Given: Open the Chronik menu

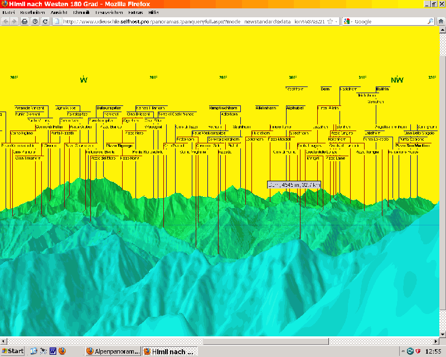Looking at the screenshot, I should [x=81, y=12].
